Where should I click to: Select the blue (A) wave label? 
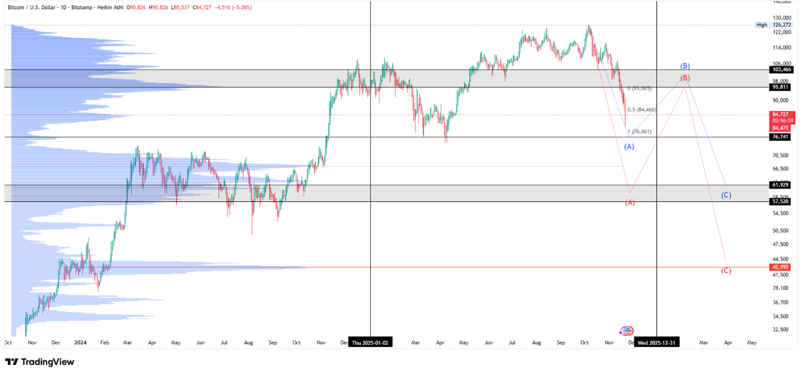[x=629, y=146]
